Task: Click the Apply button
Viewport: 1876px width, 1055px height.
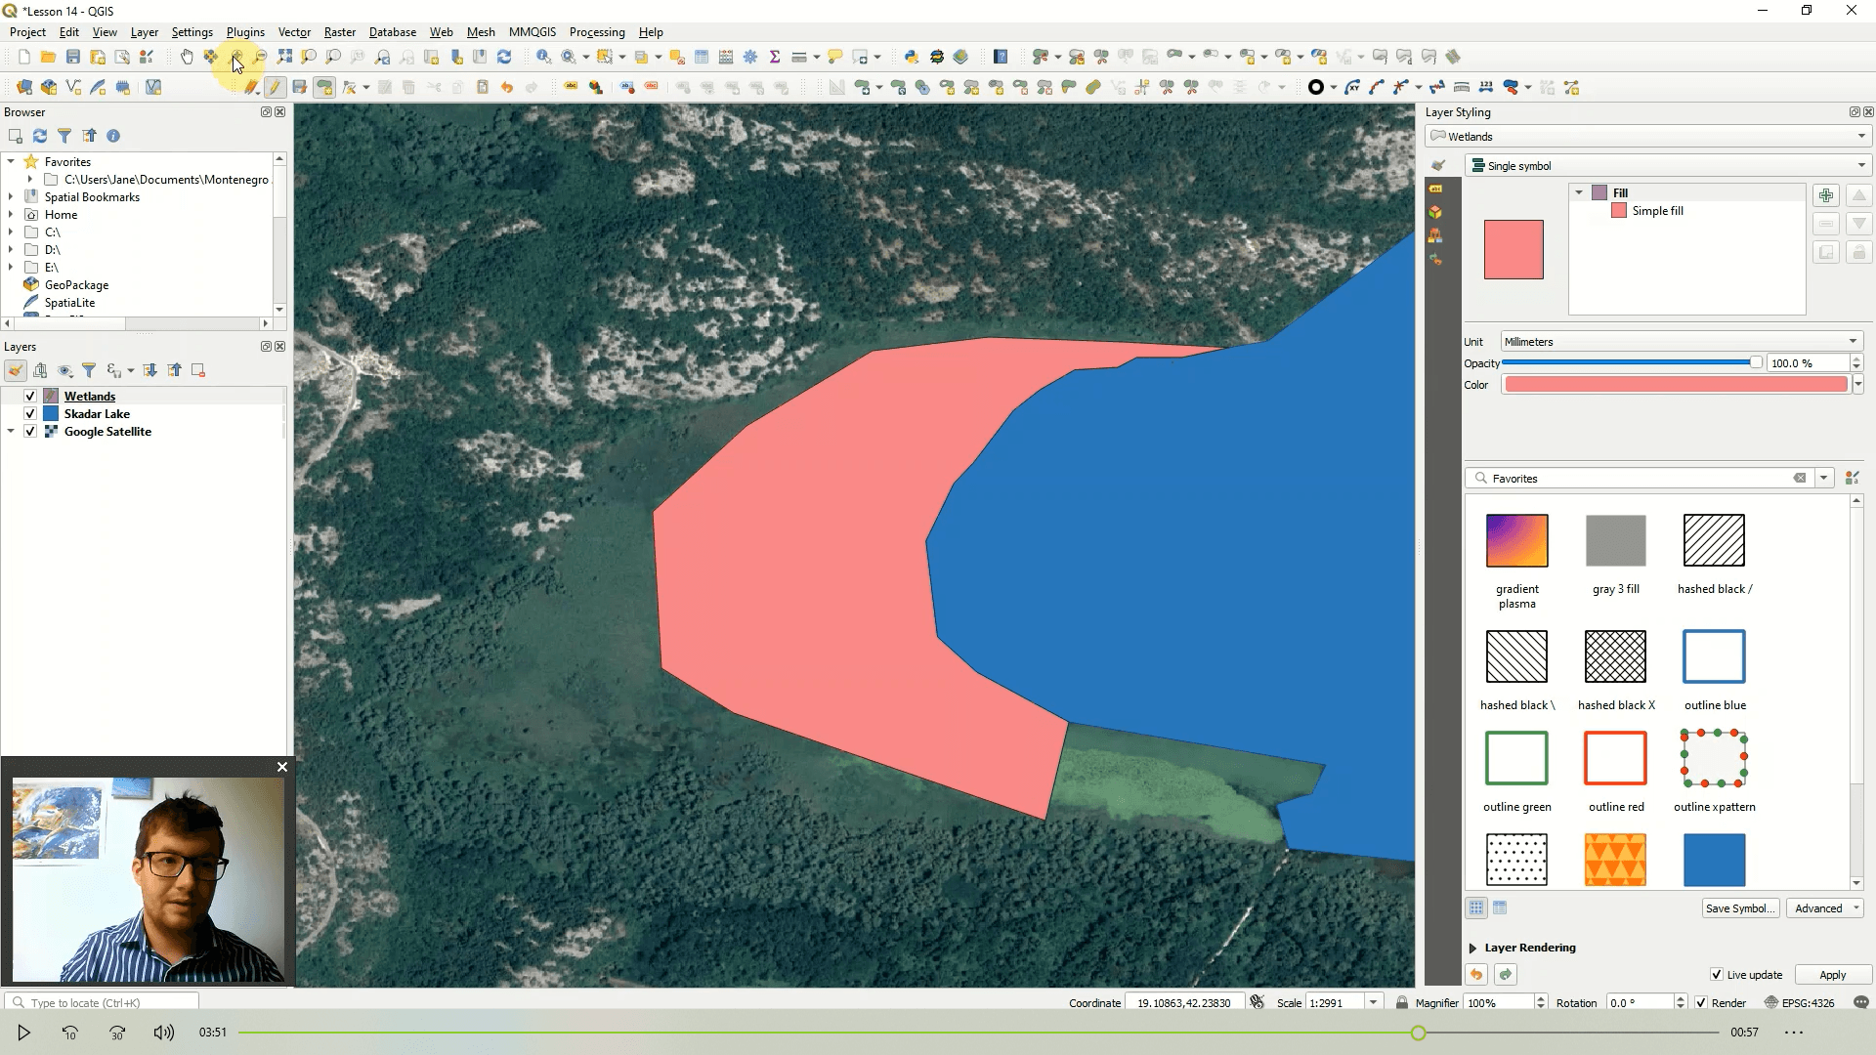Action: tap(1832, 975)
